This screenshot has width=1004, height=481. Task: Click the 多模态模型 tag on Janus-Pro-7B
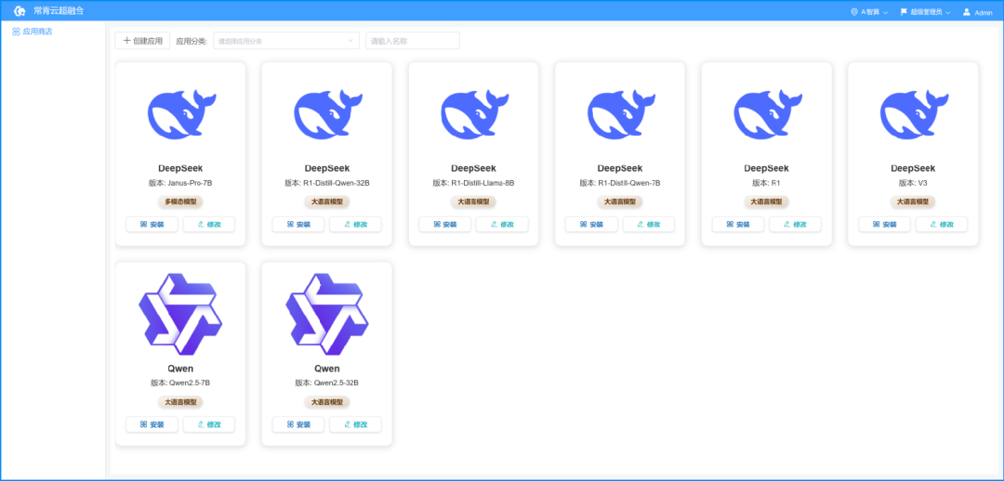[x=180, y=201]
